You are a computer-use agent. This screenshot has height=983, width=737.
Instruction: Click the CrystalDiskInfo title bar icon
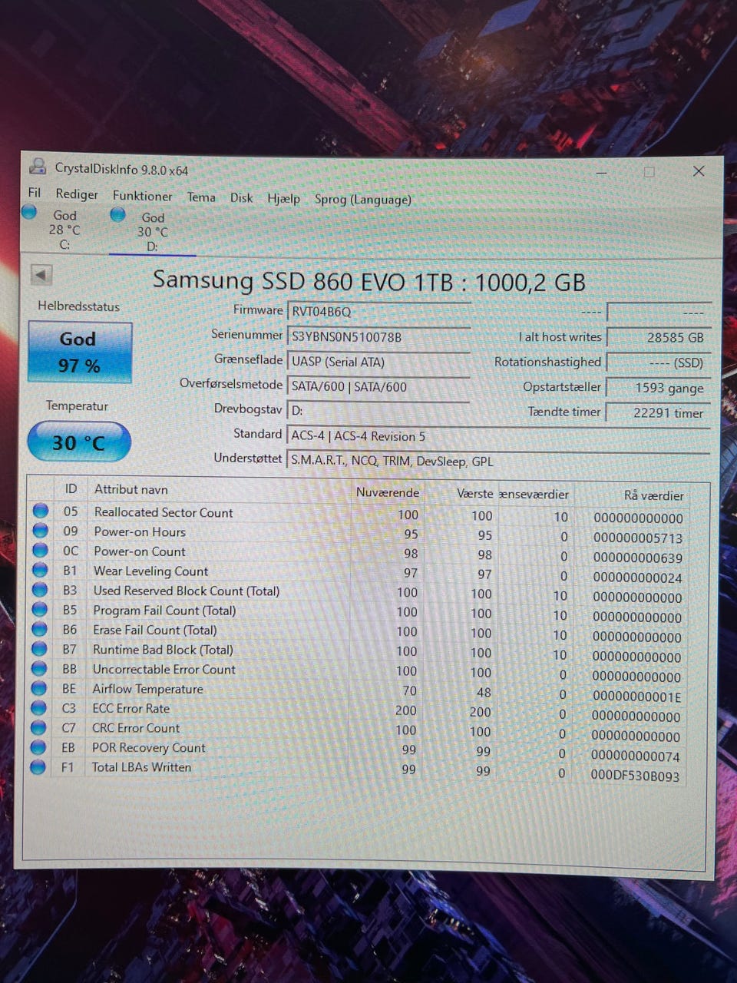(x=38, y=166)
